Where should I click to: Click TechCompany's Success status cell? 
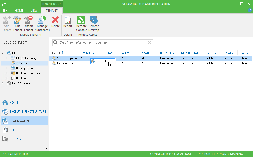click(230, 64)
